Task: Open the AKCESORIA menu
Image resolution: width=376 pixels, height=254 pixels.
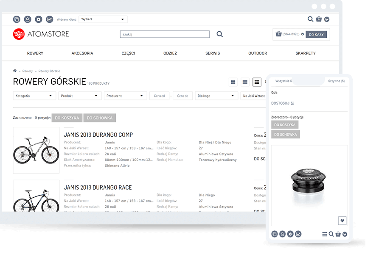Action: tap(82, 53)
